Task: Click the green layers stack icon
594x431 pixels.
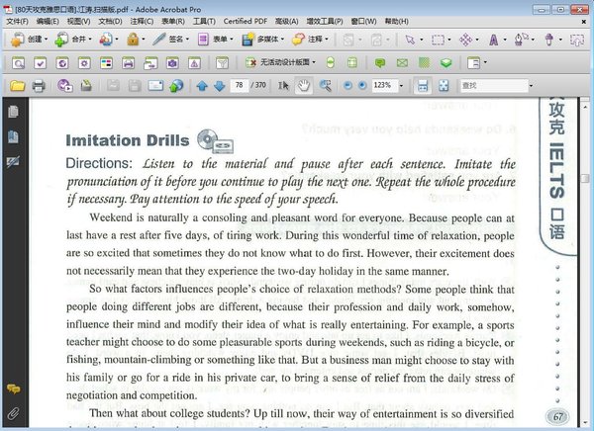Action: pyautogui.click(x=445, y=63)
